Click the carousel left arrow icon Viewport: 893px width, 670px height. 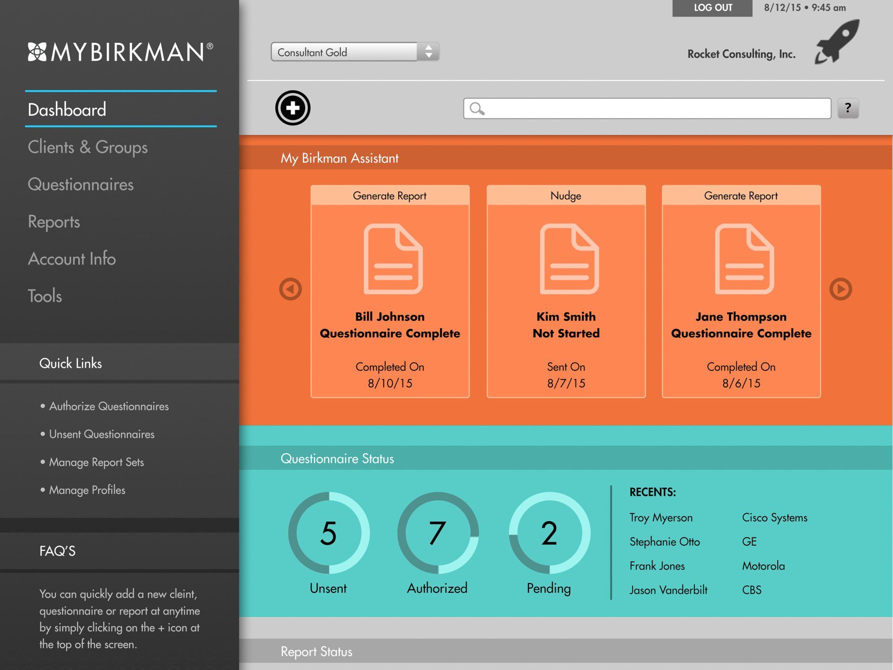[290, 289]
